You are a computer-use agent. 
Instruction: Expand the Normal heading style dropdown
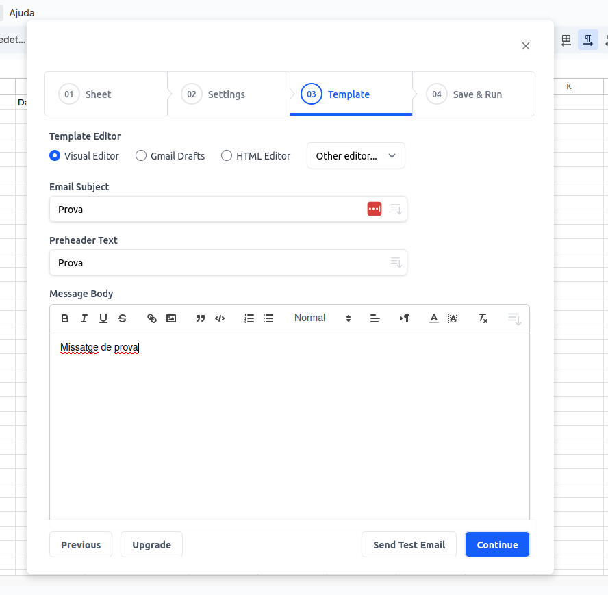click(x=322, y=318)
